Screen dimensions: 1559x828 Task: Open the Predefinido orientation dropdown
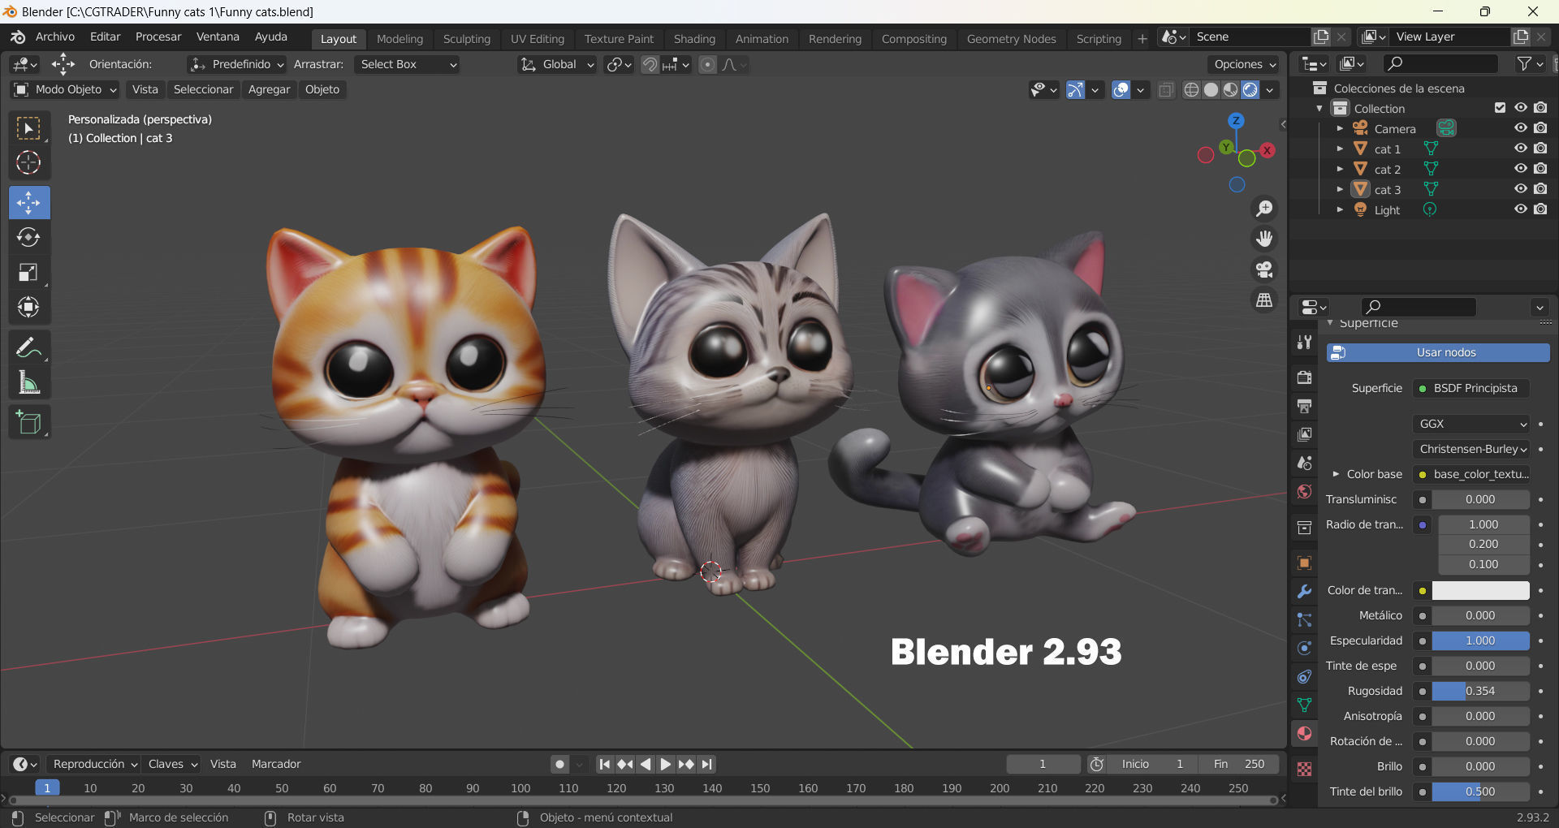[x=236, y=64]
